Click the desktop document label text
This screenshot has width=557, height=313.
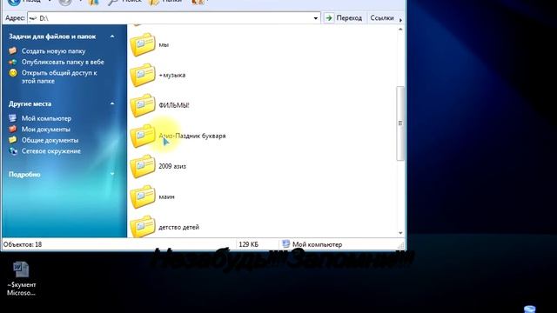point(21,289)
